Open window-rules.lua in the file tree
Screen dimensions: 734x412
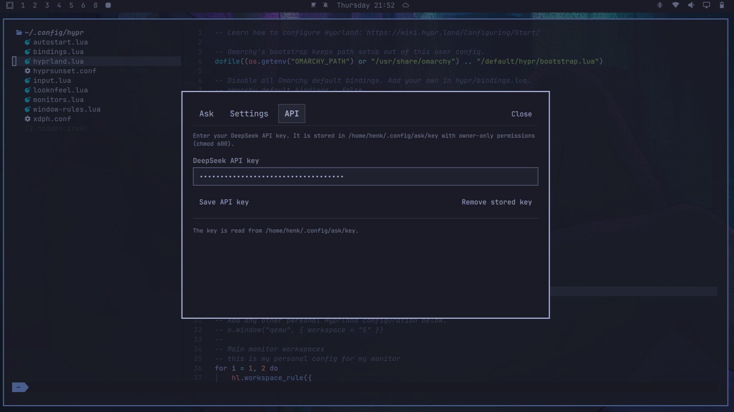pos(67,109)
